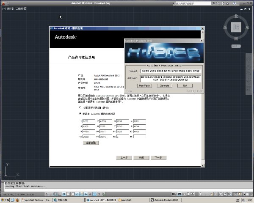Open the Help question mark icon

235,3
